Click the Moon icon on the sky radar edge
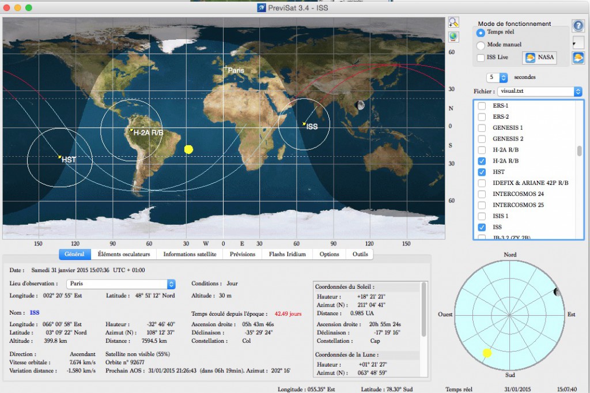The height and width of the screenshot is (393, 590). (x=557, y=292)
